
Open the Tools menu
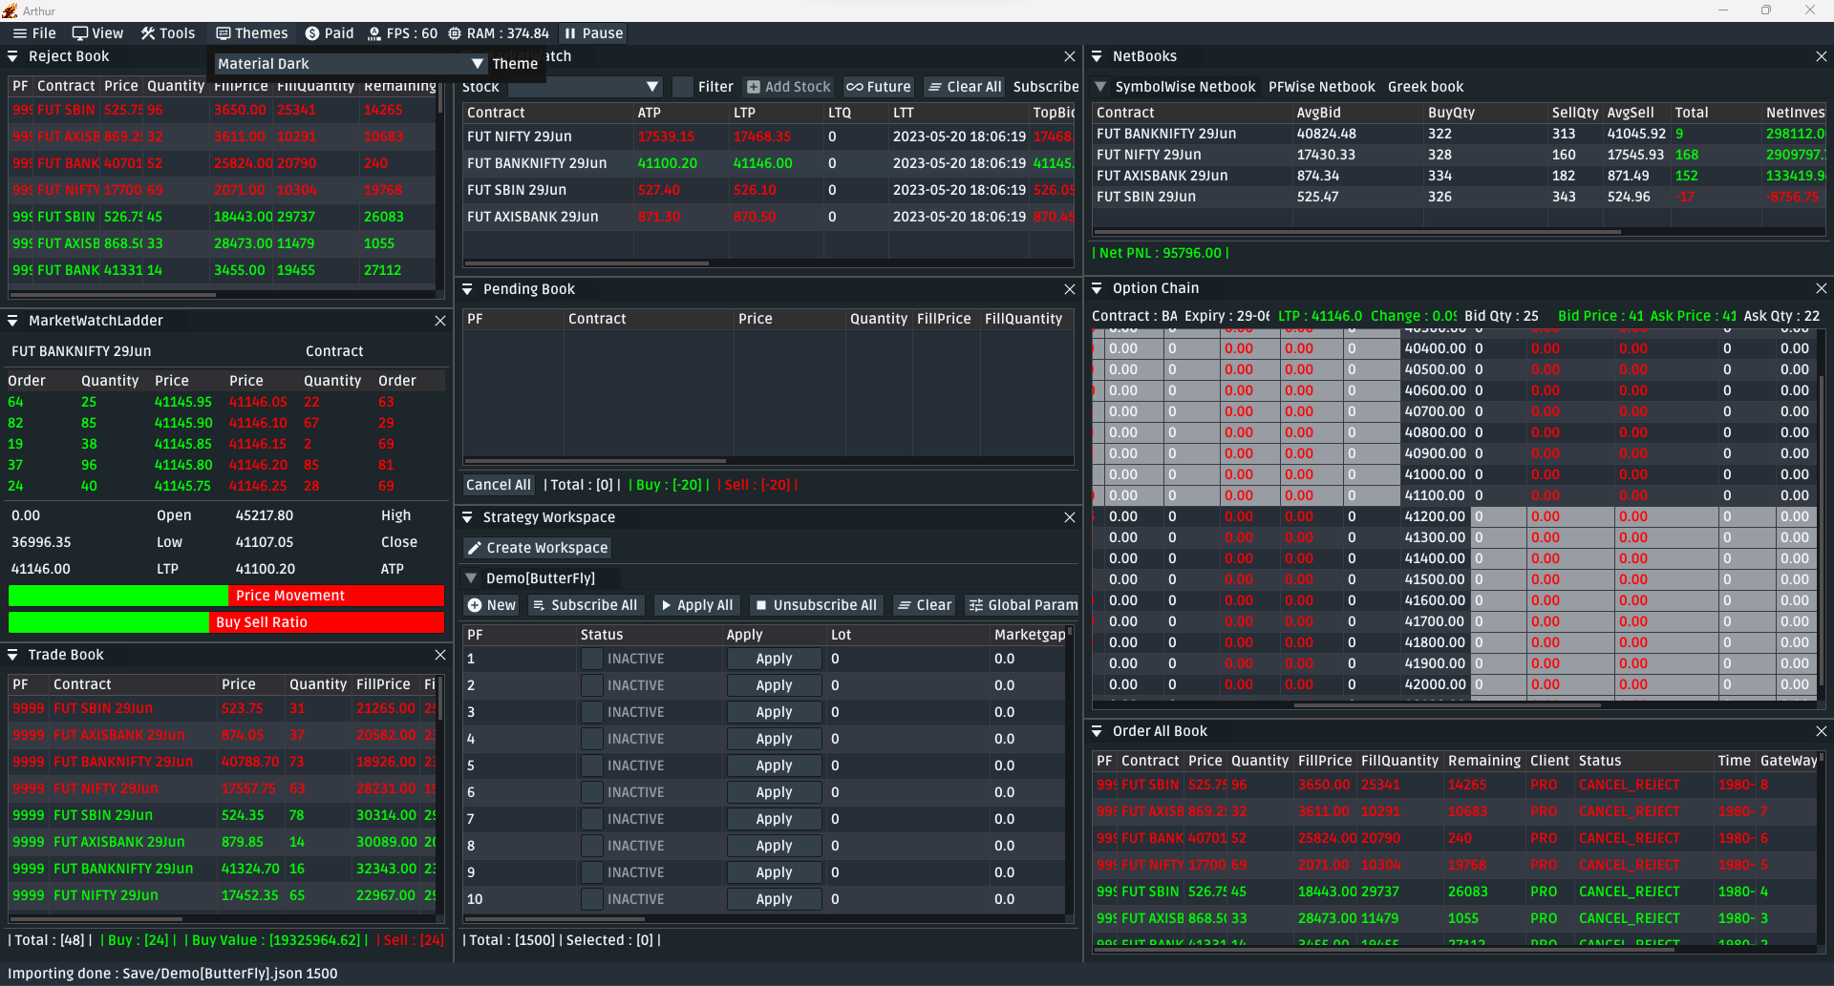point(168,33)
